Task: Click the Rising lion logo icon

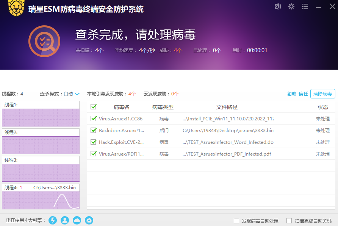Action: tap(16, 8)
